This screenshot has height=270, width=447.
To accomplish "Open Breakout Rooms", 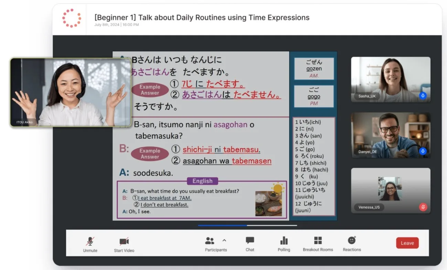I will [318, 240].
